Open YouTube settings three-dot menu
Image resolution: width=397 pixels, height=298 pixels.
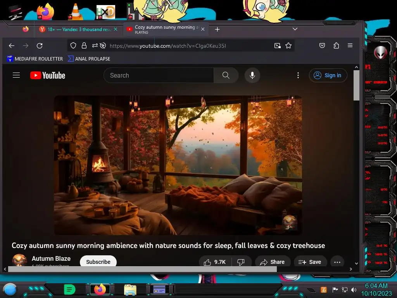[x=298, y=75]
